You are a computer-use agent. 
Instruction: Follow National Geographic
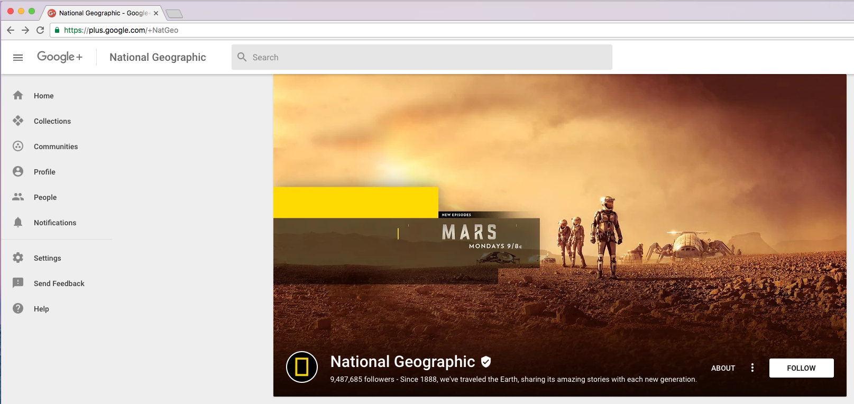[x=801, y=368]
